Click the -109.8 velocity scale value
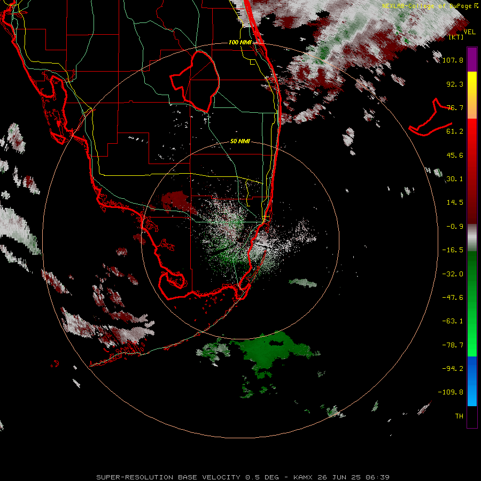 (451, 392)
